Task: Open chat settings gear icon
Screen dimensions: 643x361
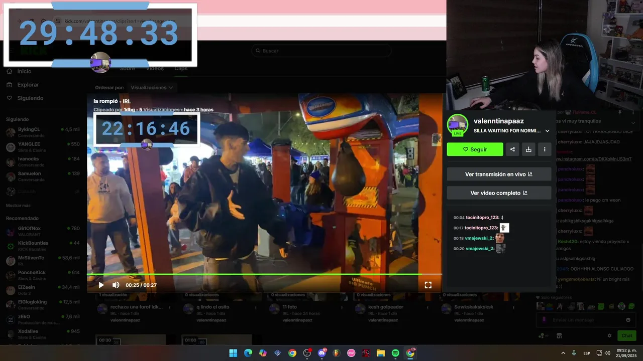Action: (x=609, y=335)
